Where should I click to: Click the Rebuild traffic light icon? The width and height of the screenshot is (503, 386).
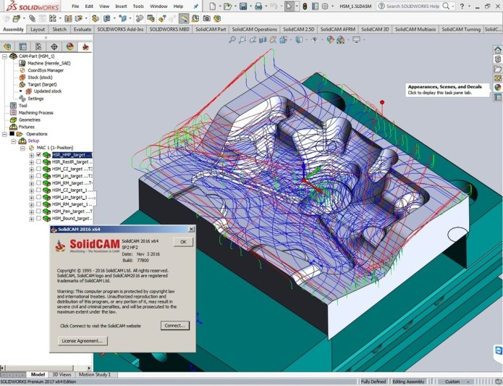pos(304,6)
